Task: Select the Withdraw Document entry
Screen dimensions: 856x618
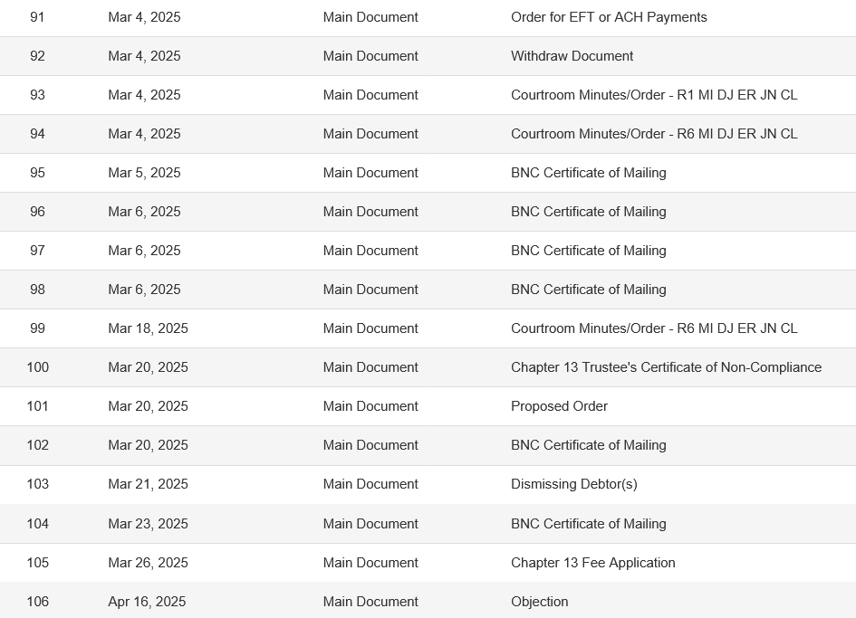Action: (x=572, y=56)
